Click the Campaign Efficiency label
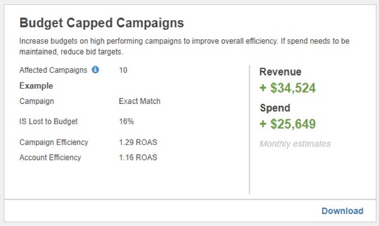Viewport: 379px width, 226px height. pos(54,142)
